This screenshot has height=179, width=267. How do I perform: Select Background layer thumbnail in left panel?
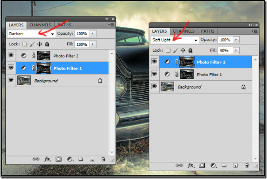(24, 80)
